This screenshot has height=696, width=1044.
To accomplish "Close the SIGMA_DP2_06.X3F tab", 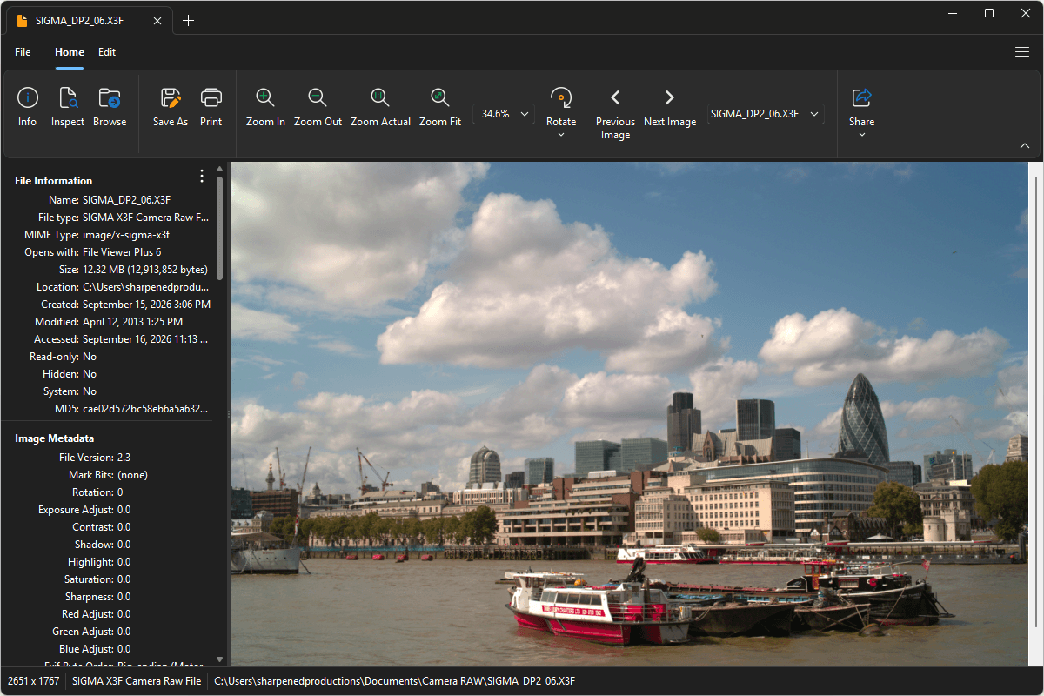I will tap(157, 21).
